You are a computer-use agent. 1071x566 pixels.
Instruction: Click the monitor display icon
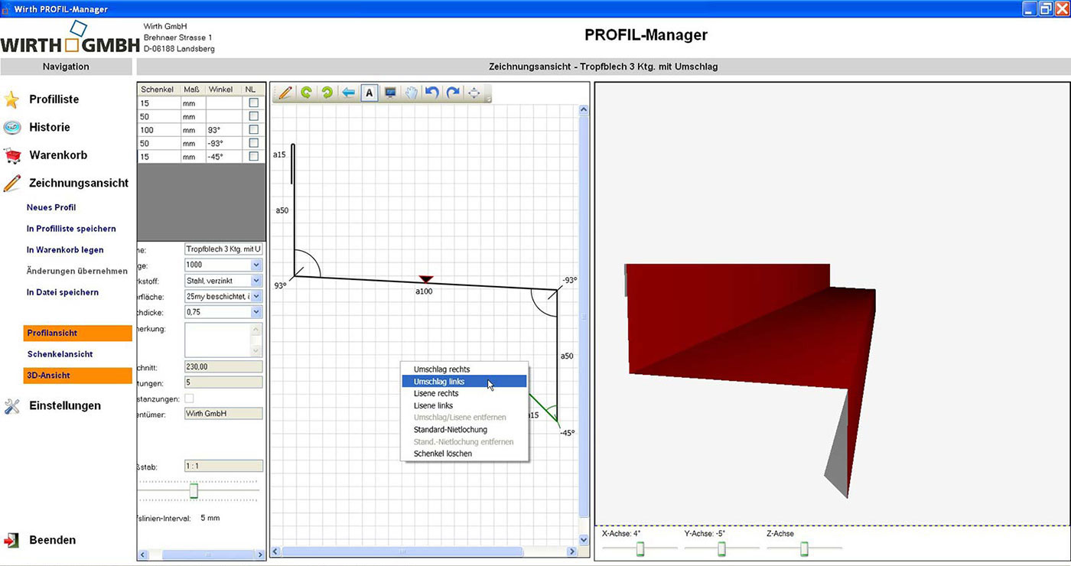(x=390, y=93)
